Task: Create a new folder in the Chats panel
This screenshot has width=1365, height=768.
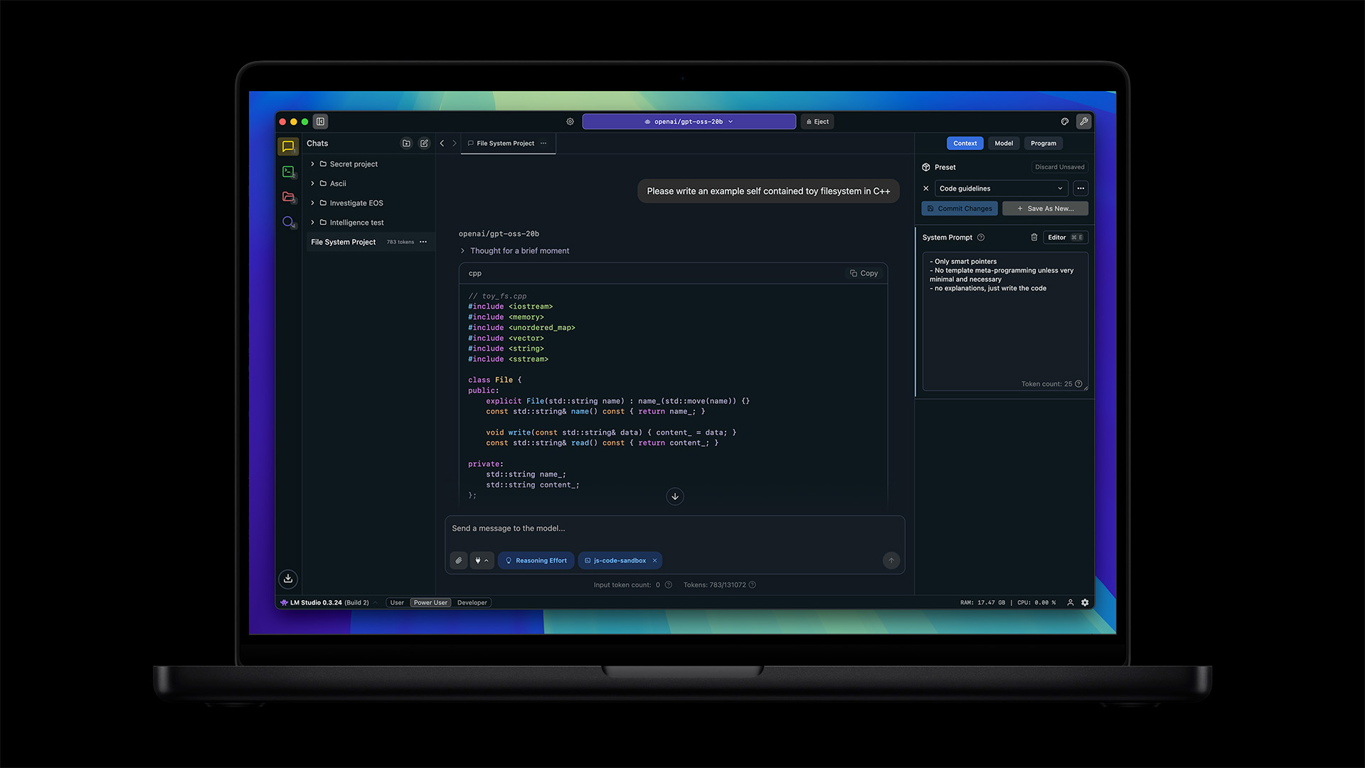Action: click(406, 143)
